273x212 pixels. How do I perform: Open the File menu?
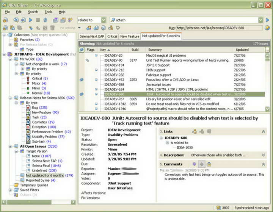[x=7, y=12]
